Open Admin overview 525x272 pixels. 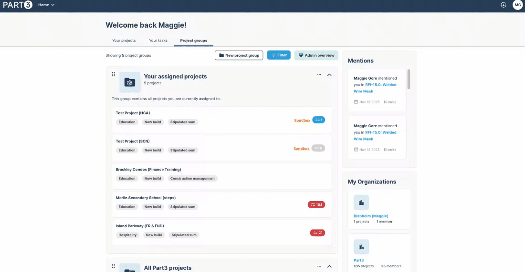[x=316, y=55]
